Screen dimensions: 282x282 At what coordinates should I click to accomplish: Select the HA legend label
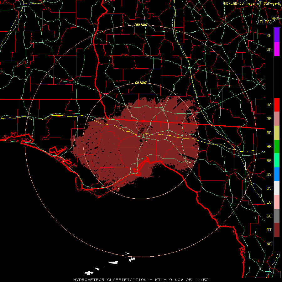point(269,105)
